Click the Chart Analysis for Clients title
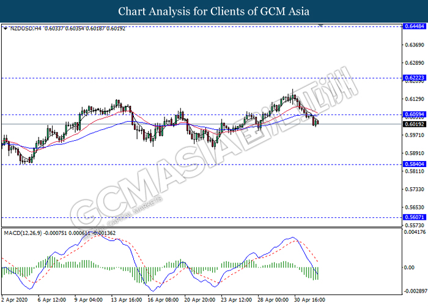This screenshot has width=428, height=306. [x=214, y=12]
